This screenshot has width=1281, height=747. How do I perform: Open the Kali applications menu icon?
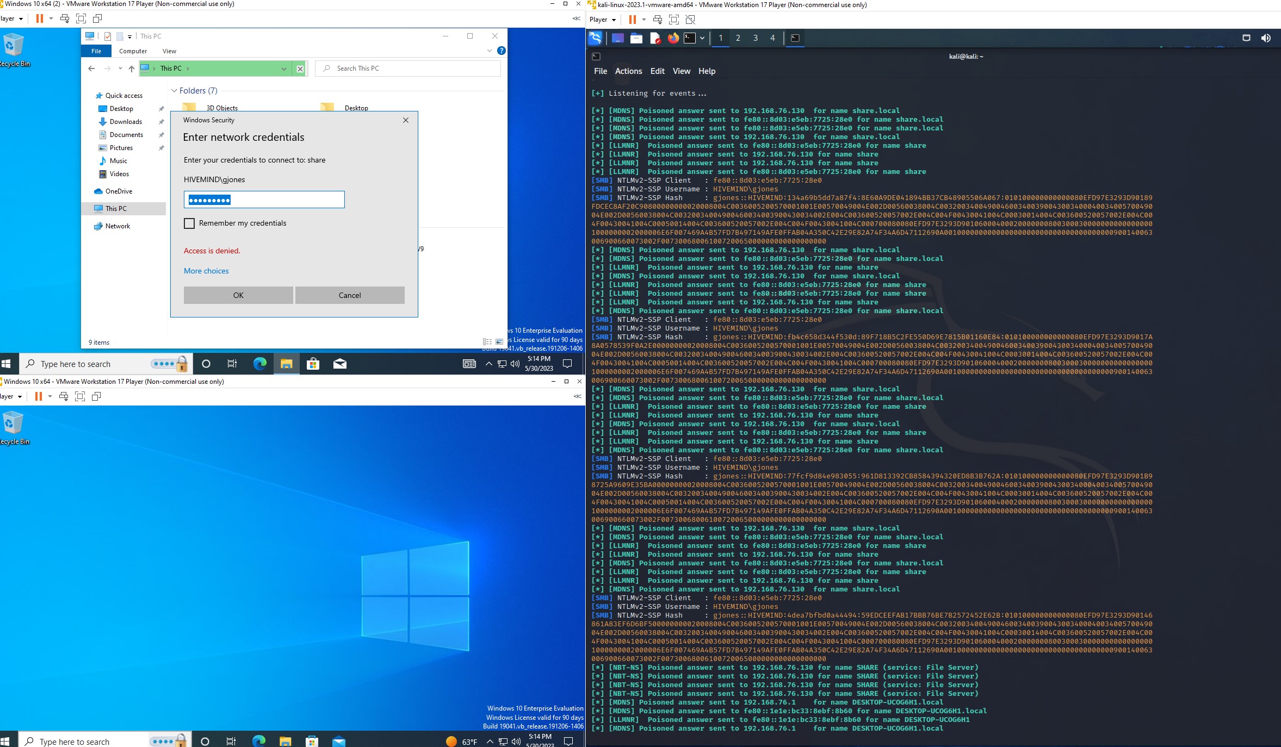(x=596, y=38)
